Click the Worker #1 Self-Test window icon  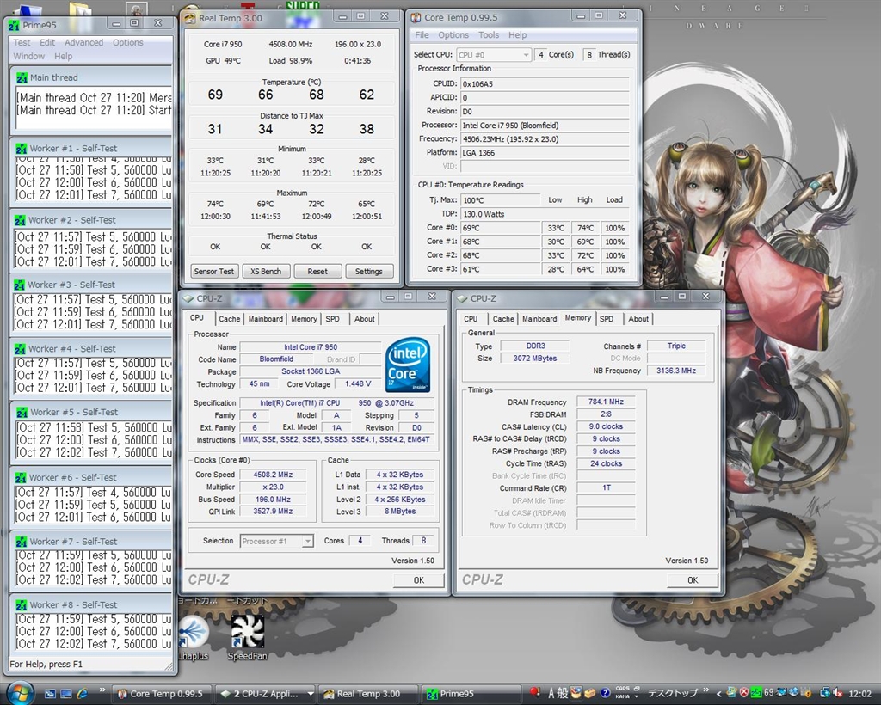pos(21,148)
